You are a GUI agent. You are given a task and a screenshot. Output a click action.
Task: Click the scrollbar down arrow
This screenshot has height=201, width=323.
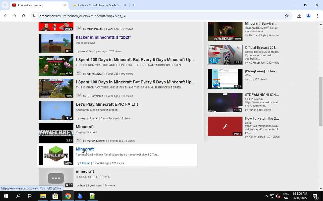coord(321,189)
